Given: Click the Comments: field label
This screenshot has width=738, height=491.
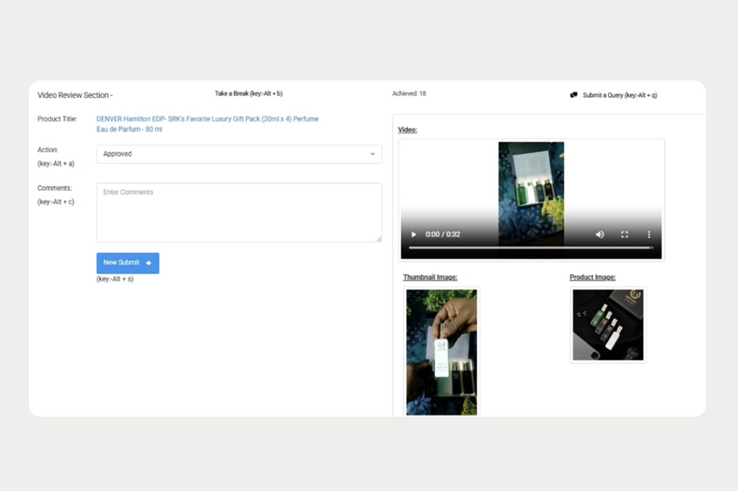Looking at the screenshot, I should 55,188.
